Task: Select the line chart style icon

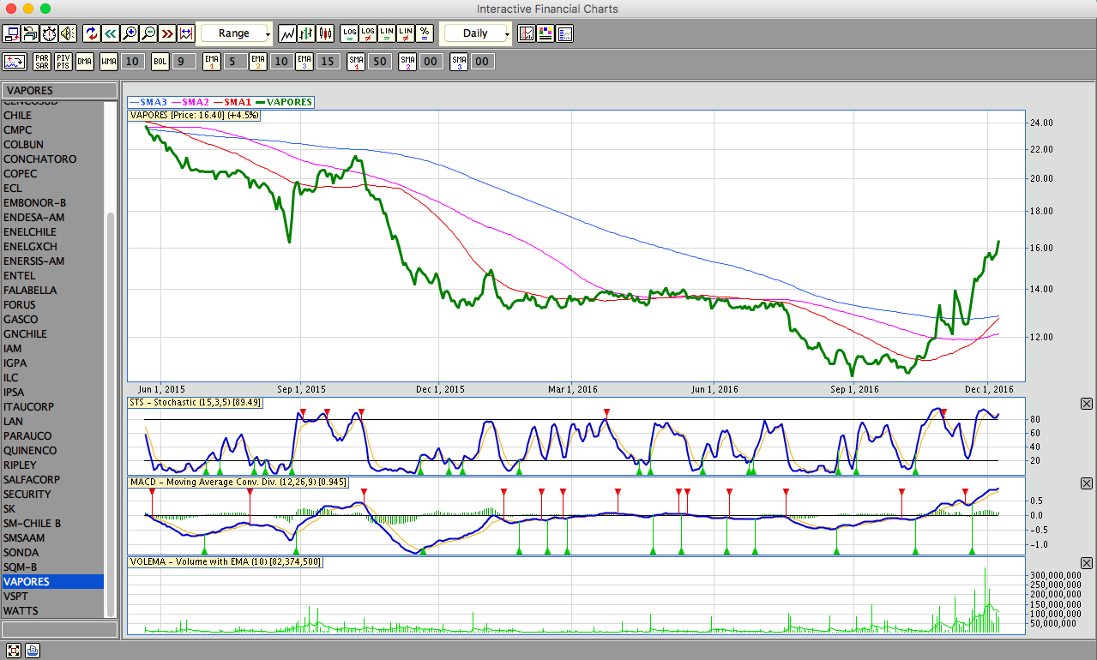Action: 287,33
